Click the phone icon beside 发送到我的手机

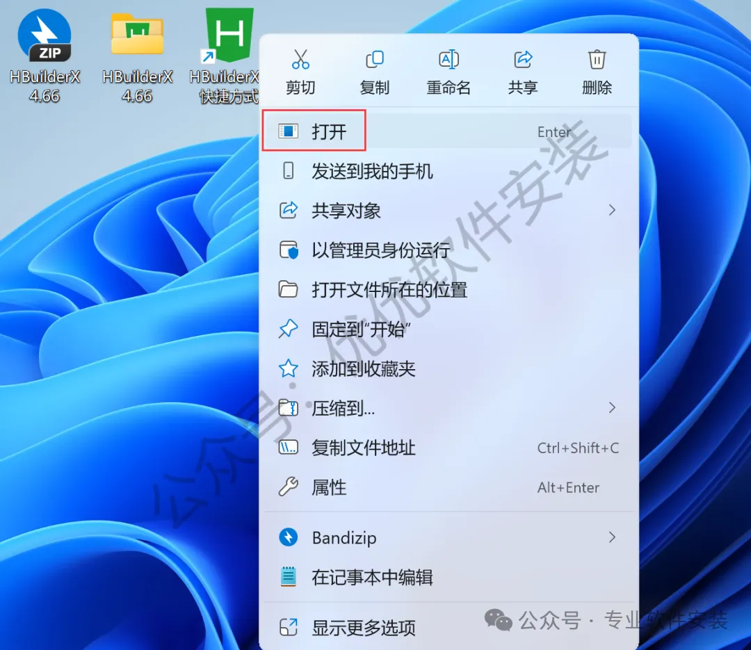pos(289,170)
